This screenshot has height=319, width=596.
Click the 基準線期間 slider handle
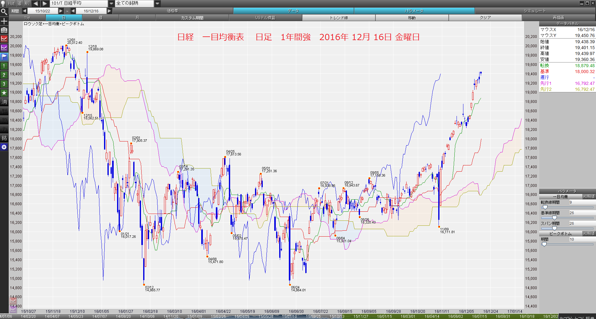coord(554,218)
